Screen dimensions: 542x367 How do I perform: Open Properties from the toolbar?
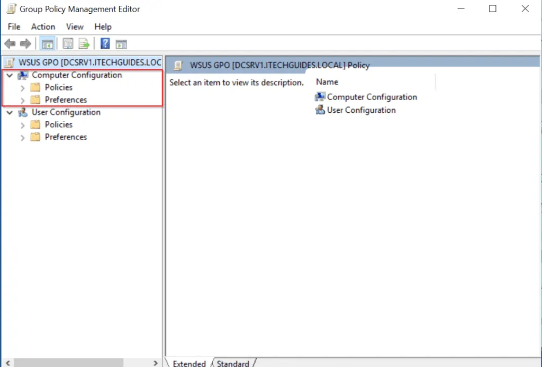[x=68, y=43]
